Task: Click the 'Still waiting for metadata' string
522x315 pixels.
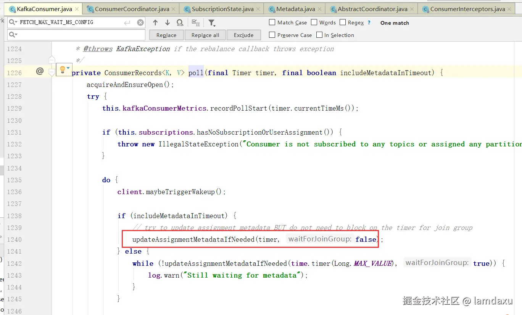Action: tap(242, 275)
